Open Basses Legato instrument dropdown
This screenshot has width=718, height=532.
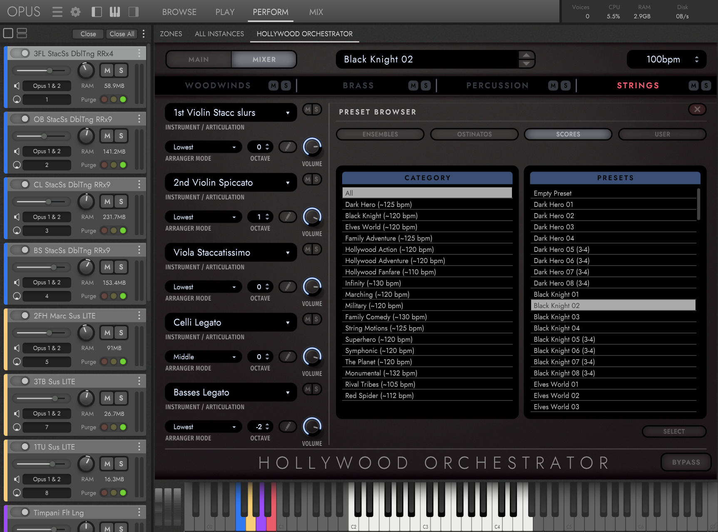coord(231,393)
